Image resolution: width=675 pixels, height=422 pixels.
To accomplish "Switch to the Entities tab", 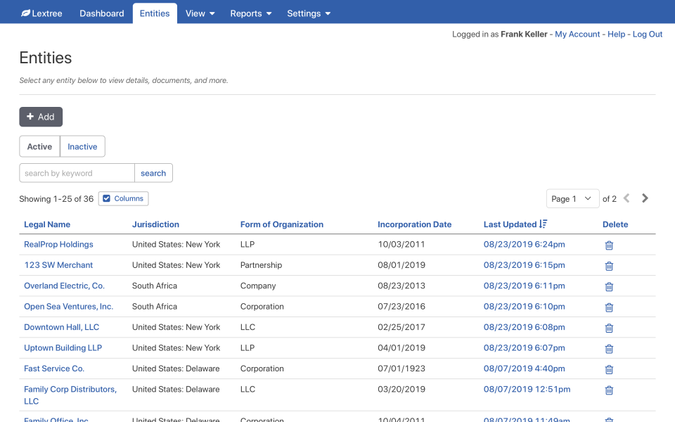I will click(x=155, y=13).
